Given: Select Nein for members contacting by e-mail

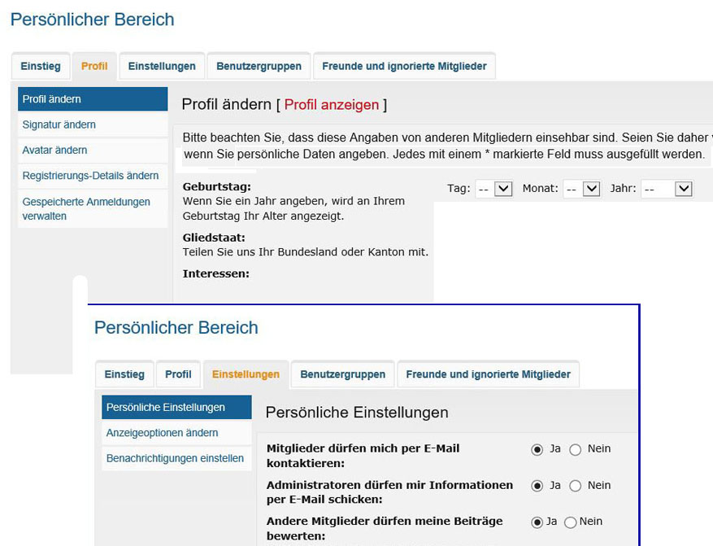Looking at the screenshot, I should (x=576, y=450).
